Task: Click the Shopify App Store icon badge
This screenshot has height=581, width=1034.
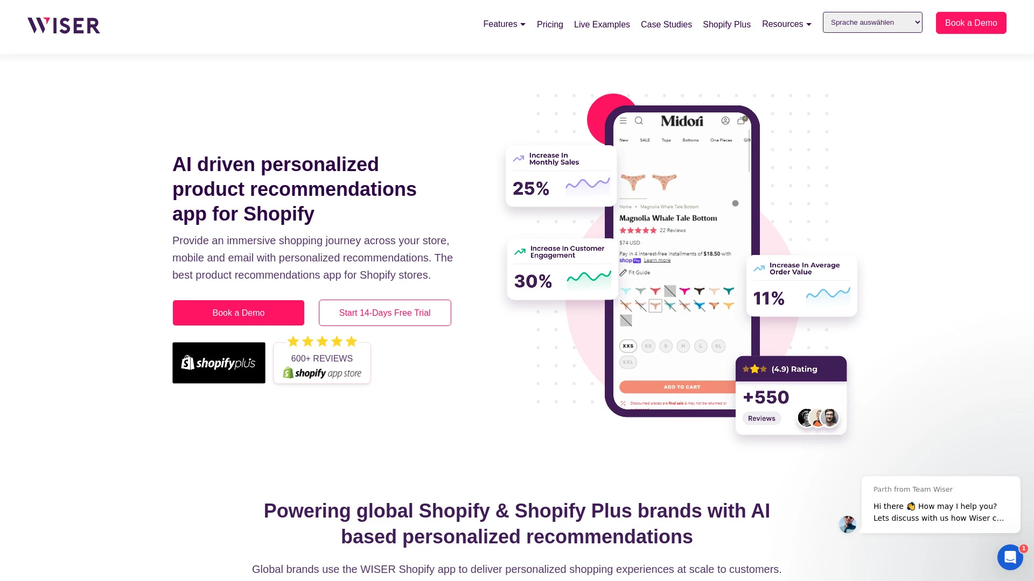Action: (x=322, y=362)
